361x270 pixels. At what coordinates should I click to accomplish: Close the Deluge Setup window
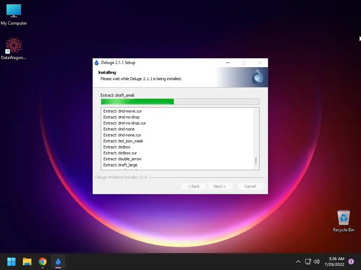260,63
